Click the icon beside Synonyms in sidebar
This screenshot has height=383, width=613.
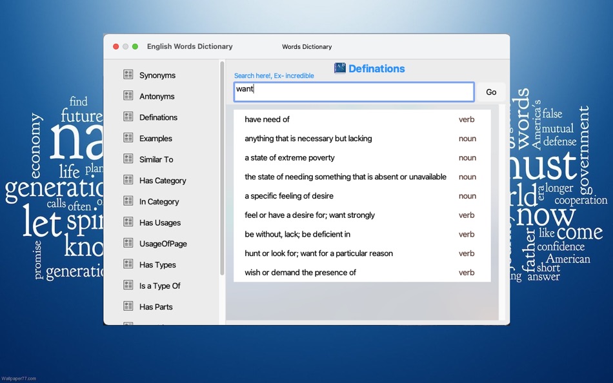(128, 75)
